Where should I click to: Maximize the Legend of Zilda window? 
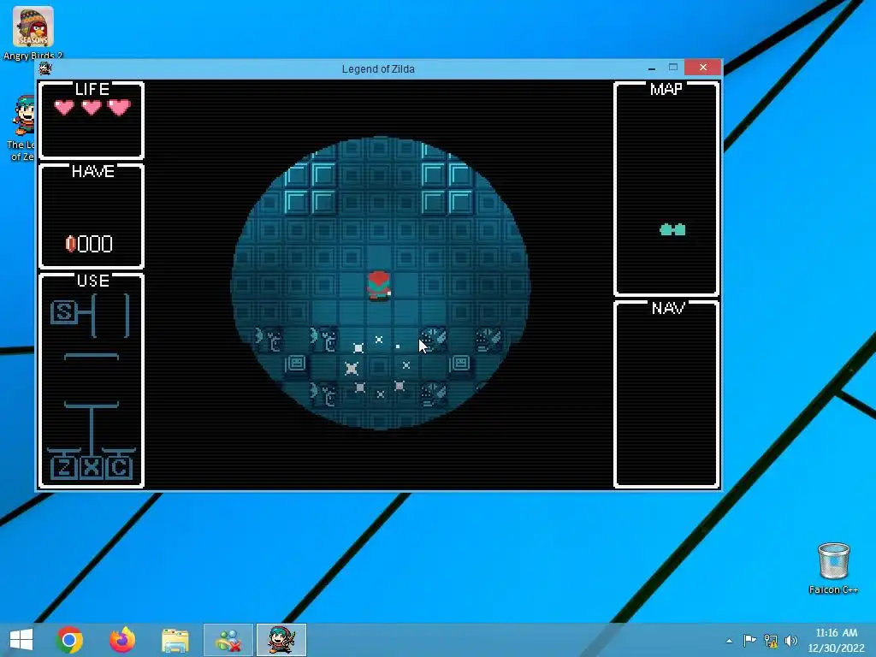673,68
